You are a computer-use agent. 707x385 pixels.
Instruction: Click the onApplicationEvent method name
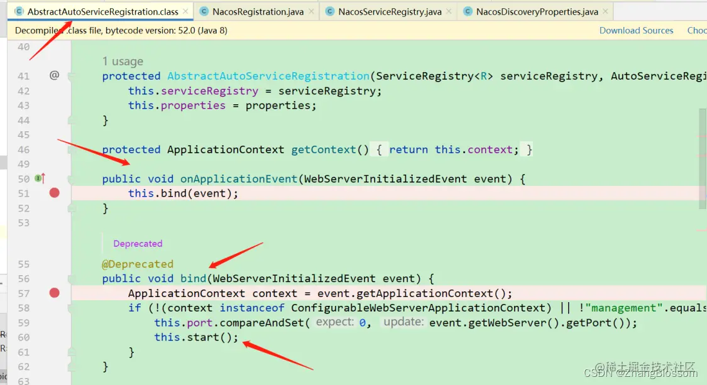coord(239,179)
